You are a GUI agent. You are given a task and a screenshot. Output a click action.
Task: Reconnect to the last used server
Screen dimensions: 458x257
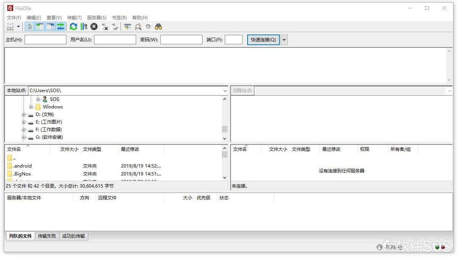tap(115, 27)
